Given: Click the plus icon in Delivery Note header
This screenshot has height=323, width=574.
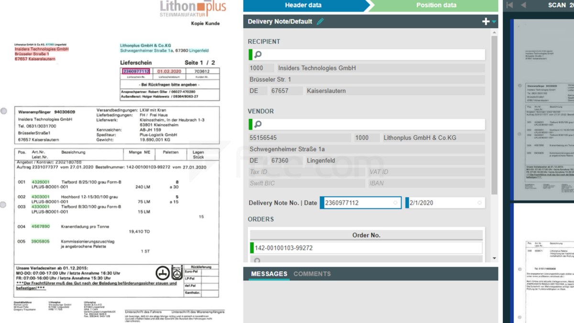Looking at the screenshot, I should 486,22.
